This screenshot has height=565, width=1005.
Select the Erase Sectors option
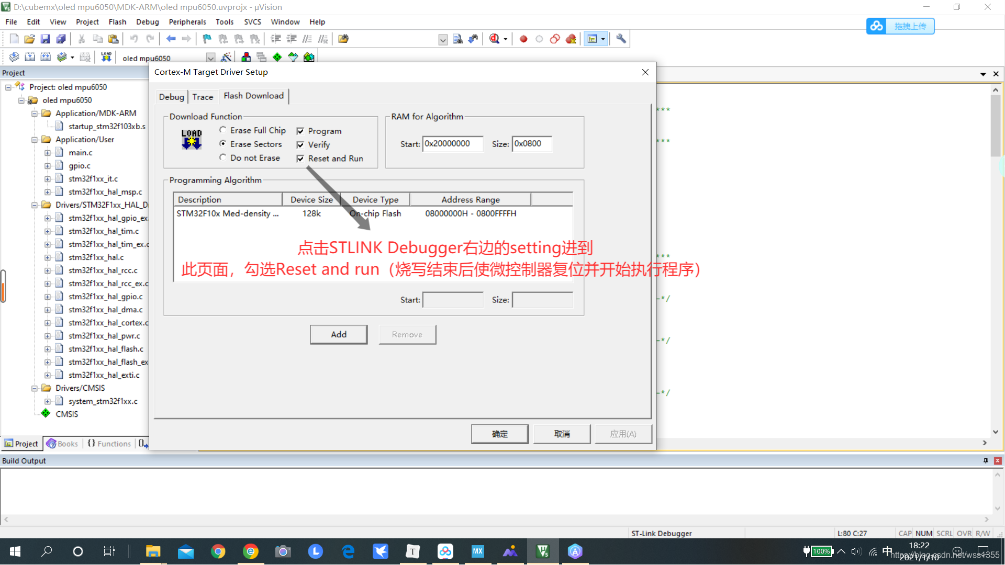point(223,143)
